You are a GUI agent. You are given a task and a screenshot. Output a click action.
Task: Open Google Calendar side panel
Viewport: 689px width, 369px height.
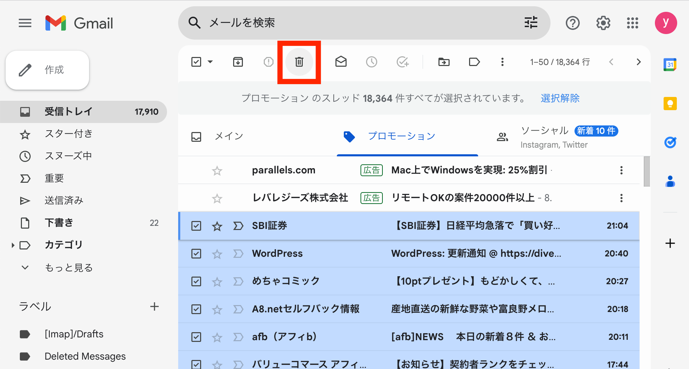[670, 65]
